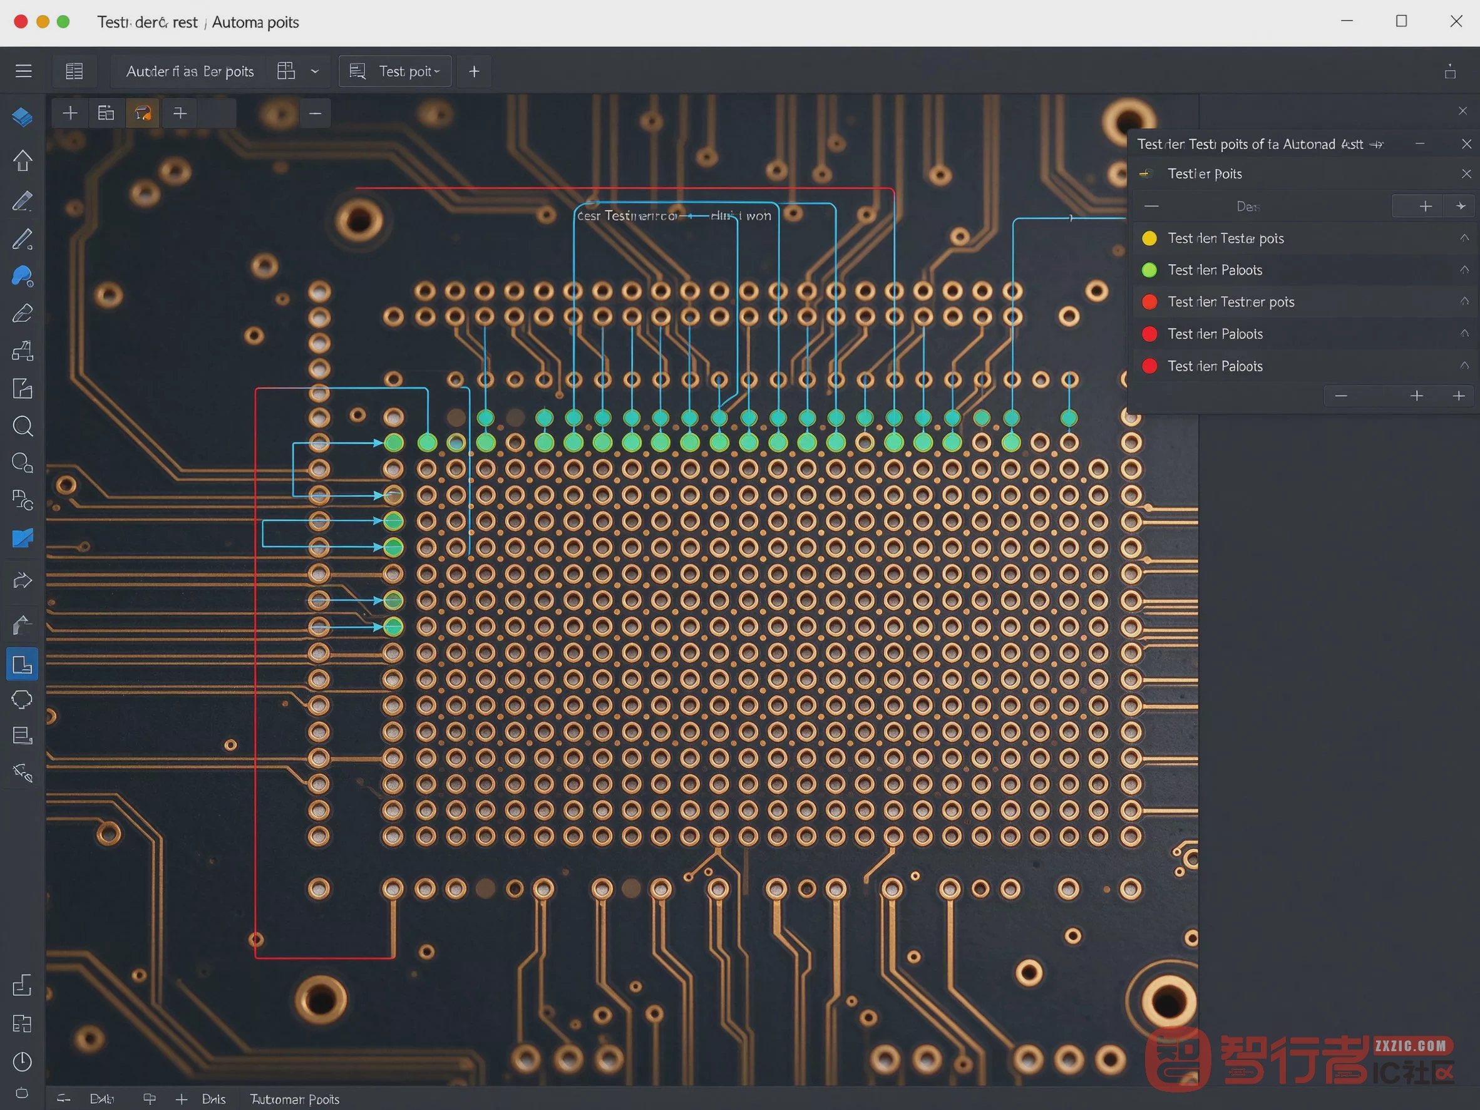
Task: Open the hamburger menu
Action: click(x=23, y=71)
